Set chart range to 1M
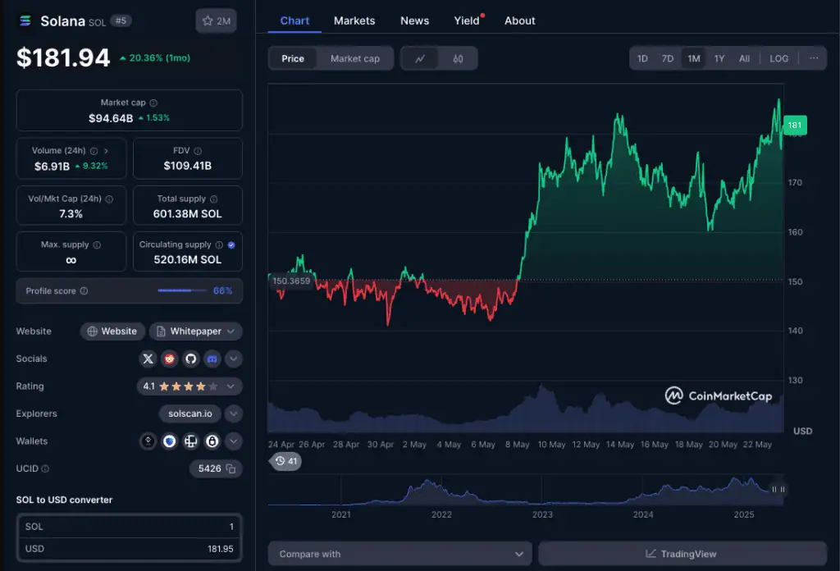 tap(694, 58)
